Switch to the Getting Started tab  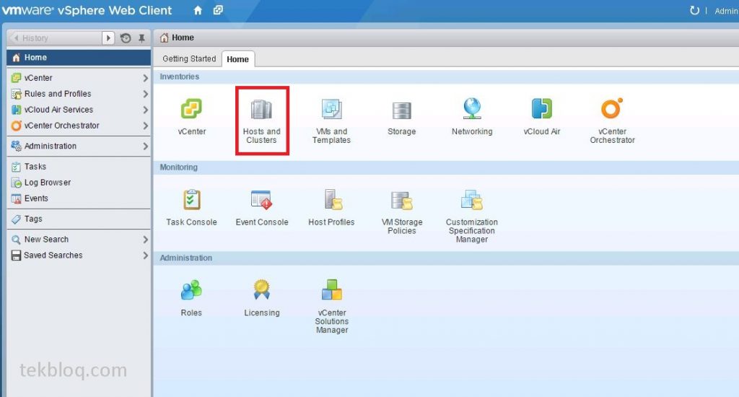click(189, 59)
